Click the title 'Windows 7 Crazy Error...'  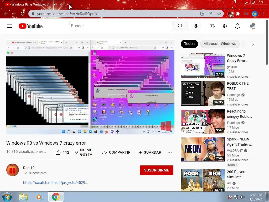pyautogui.click(x=237, y=58)
